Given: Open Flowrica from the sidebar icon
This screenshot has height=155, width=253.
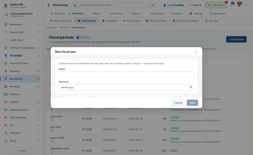Looking at the screenshot, I should click(6, 56).
